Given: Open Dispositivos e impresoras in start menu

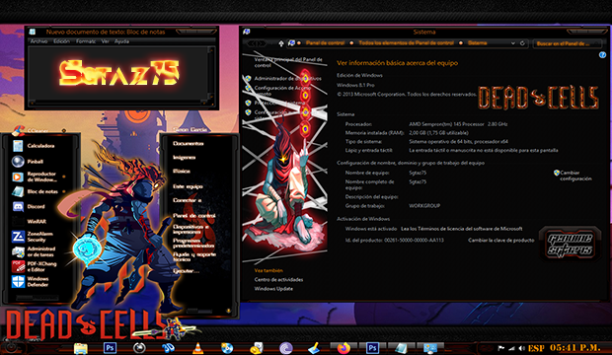Looking at the screenshot, I should pyautogui.click(x=191, y=229).
